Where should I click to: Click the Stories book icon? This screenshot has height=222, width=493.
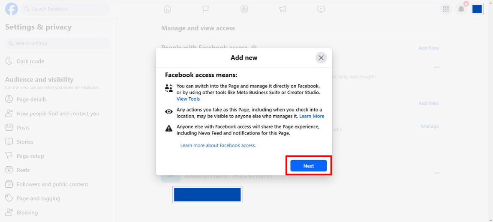(9, 142)
